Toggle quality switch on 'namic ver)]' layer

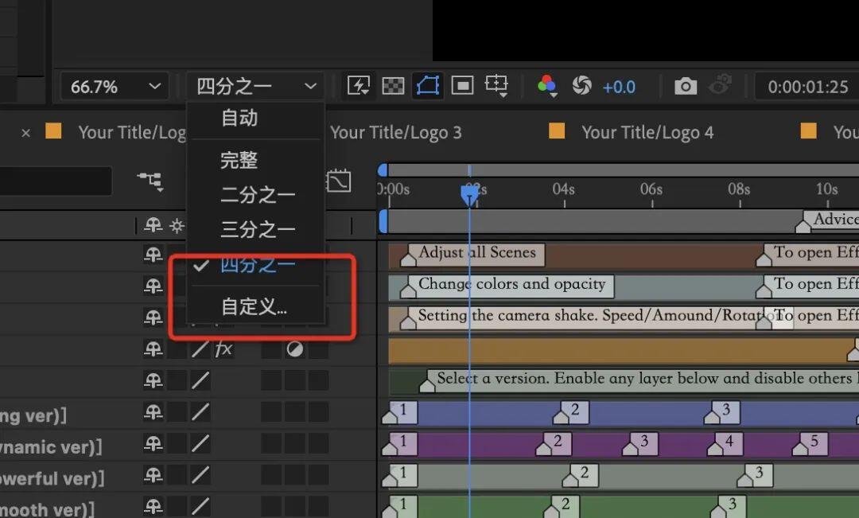click(200, 443)
